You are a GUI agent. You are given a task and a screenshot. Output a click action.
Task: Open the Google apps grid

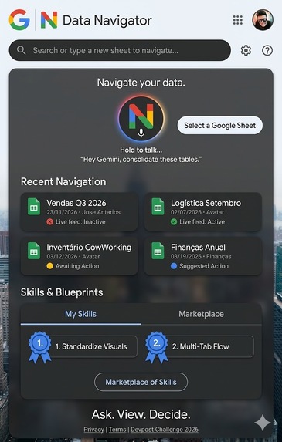(238, 20)
